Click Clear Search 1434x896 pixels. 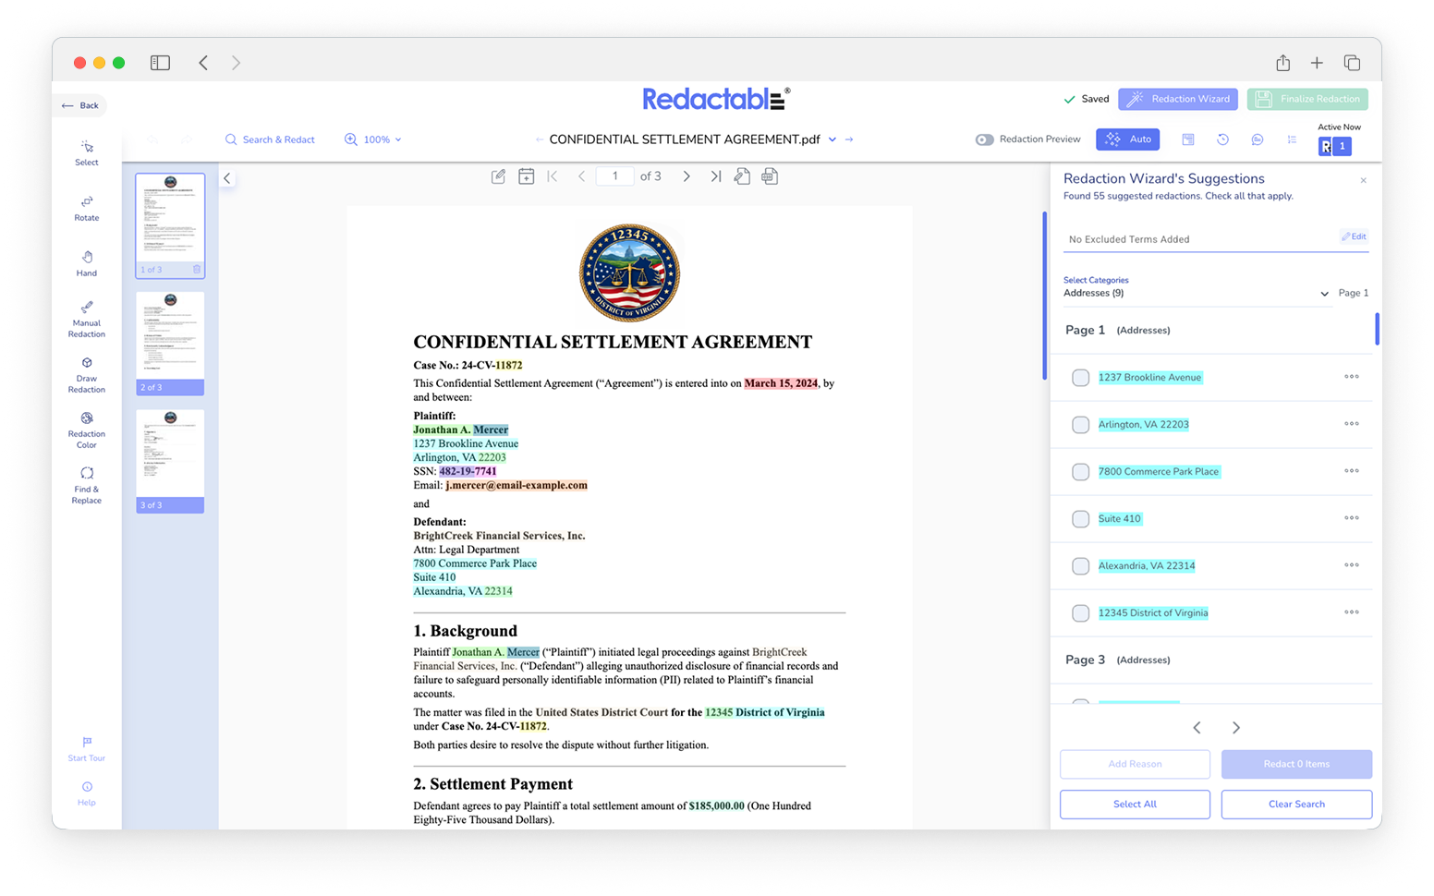click(x=1296, y=805)
